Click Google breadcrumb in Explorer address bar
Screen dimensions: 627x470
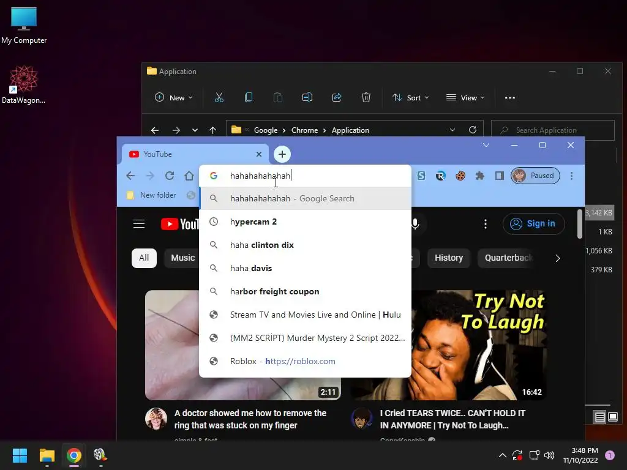(x=266, y=130)
